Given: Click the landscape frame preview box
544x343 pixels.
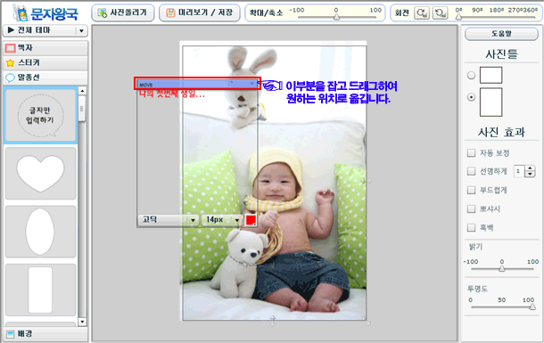Looking at the screenshot, I should (x=490, y=75).
